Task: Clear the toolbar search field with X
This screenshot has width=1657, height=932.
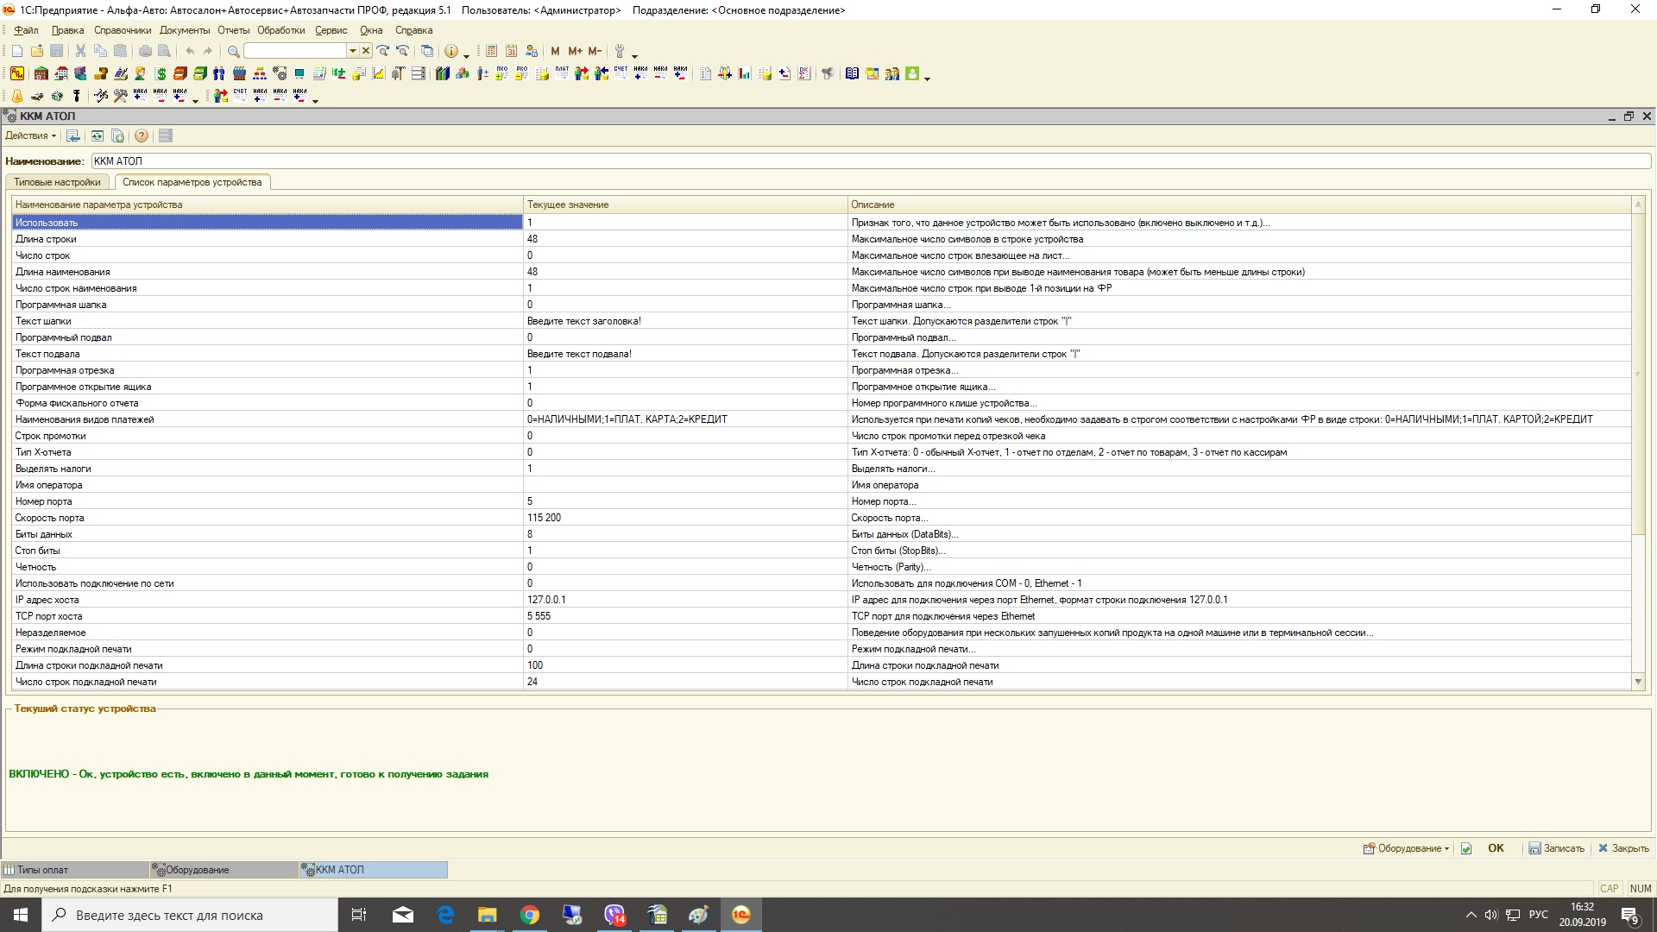Action: 366,51
